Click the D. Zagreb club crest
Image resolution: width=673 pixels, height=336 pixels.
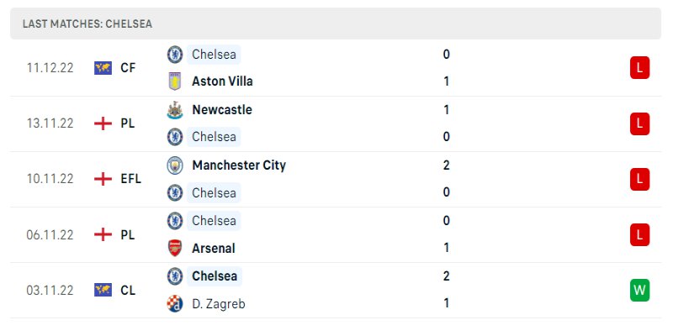[x=175, y=303]
